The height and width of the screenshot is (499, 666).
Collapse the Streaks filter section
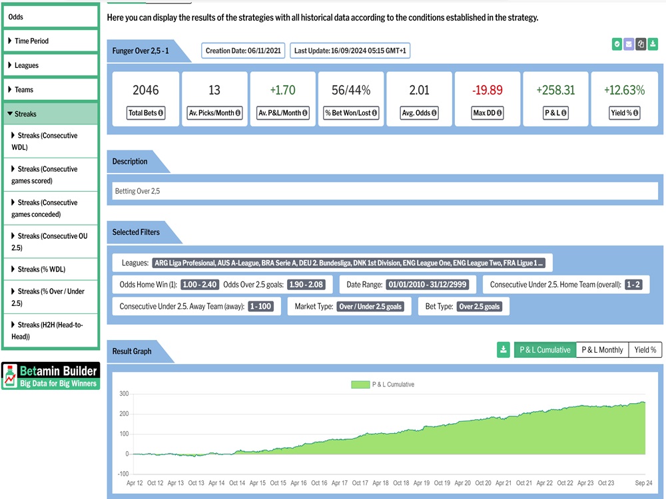50,114
